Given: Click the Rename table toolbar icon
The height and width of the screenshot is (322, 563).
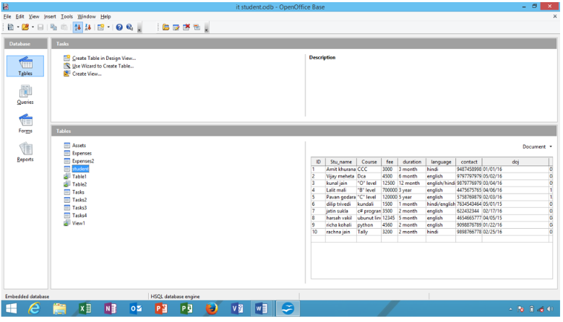Looking at the screenshot, I should (197, 27).
